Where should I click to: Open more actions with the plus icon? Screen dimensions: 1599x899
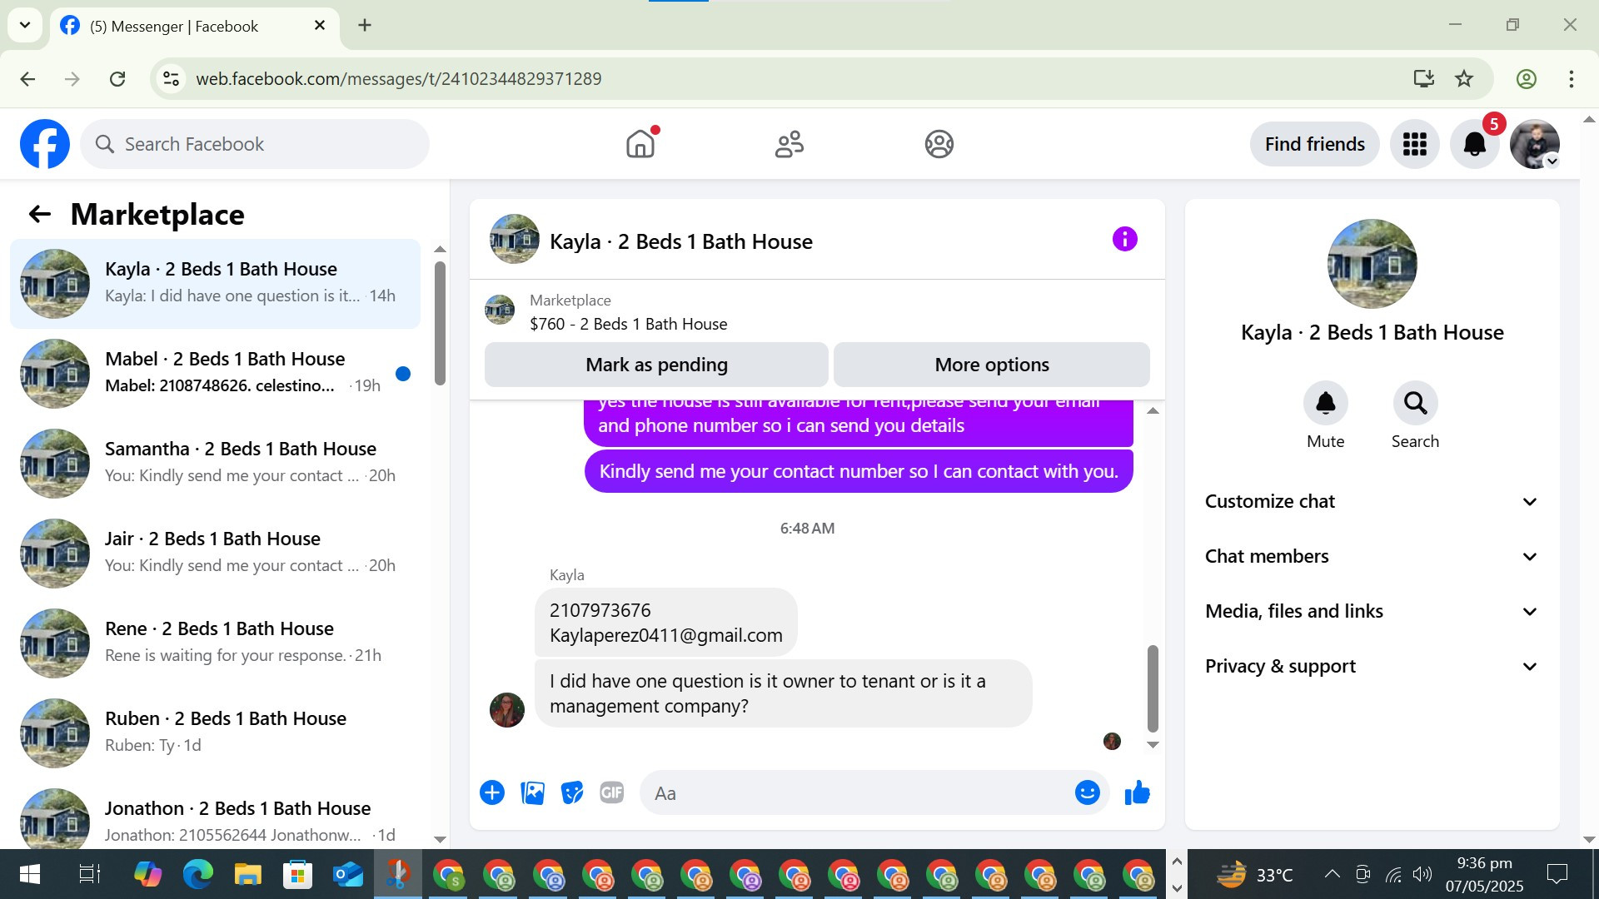tap(492, 793)
